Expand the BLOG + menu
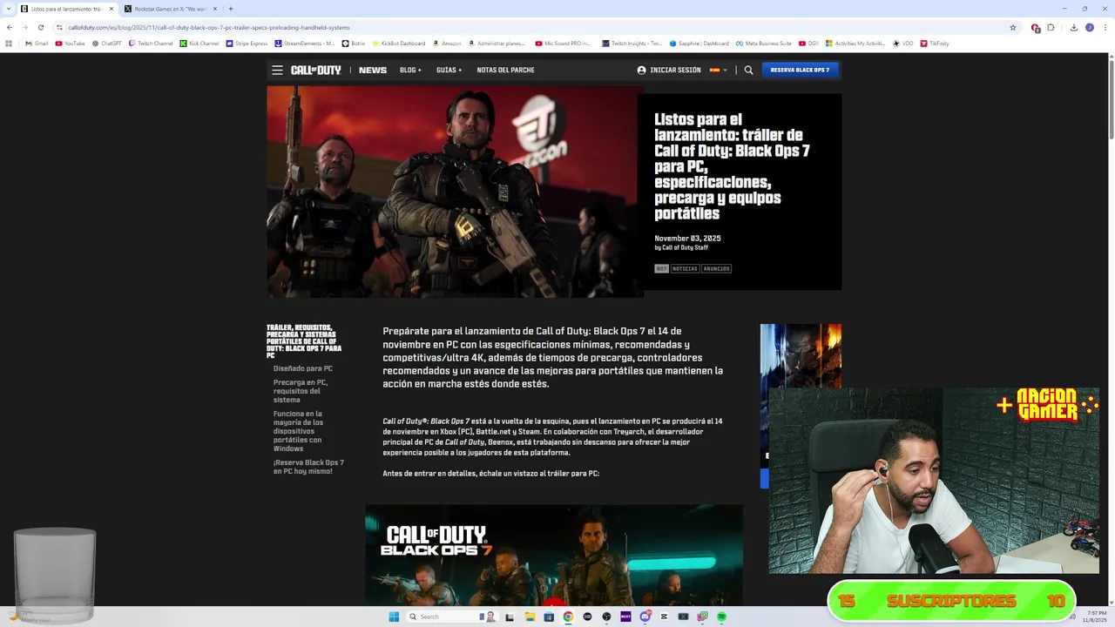 (410, 70)
